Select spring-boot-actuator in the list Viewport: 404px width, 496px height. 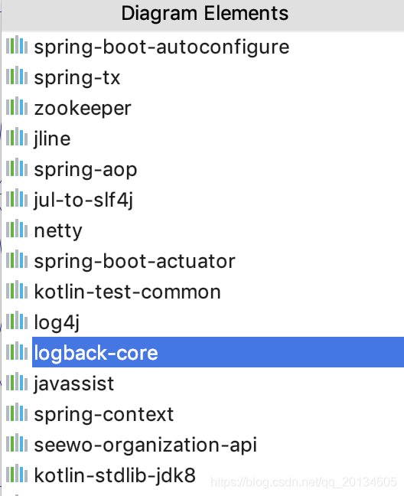(x=203, y=261)
